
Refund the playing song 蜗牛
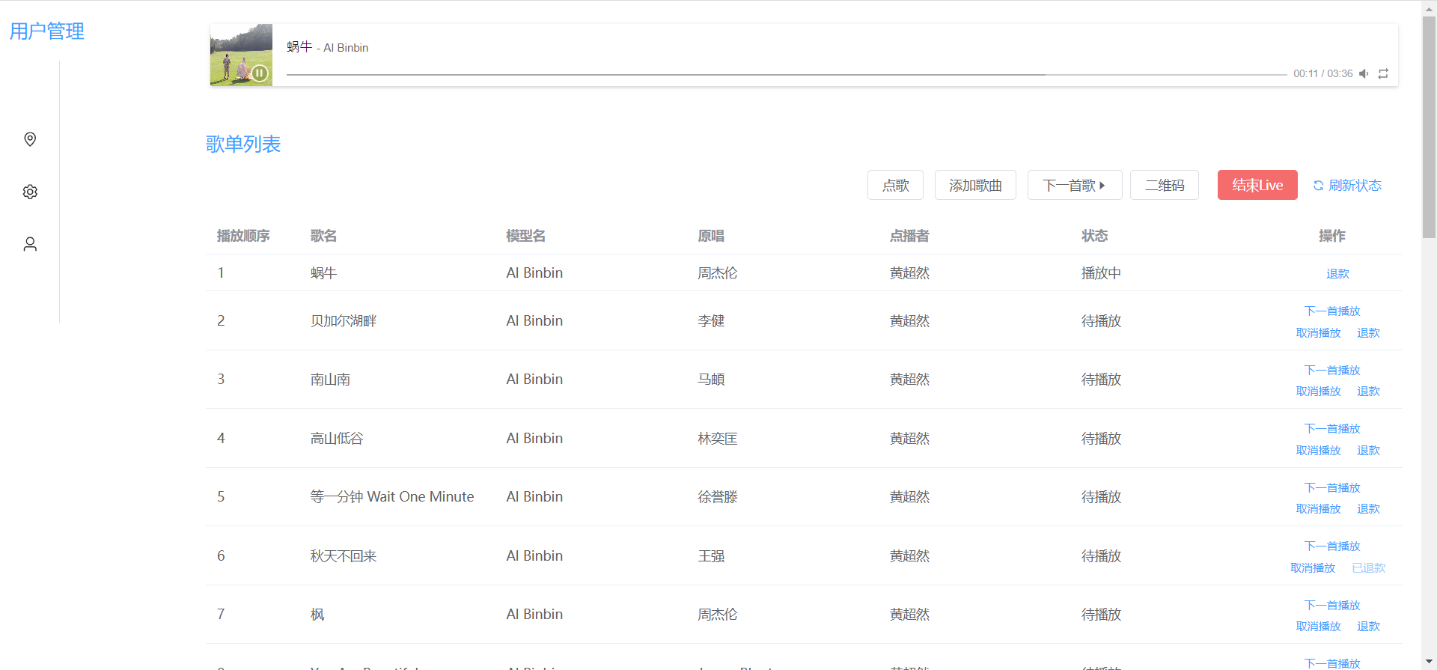pos(1337,274)
